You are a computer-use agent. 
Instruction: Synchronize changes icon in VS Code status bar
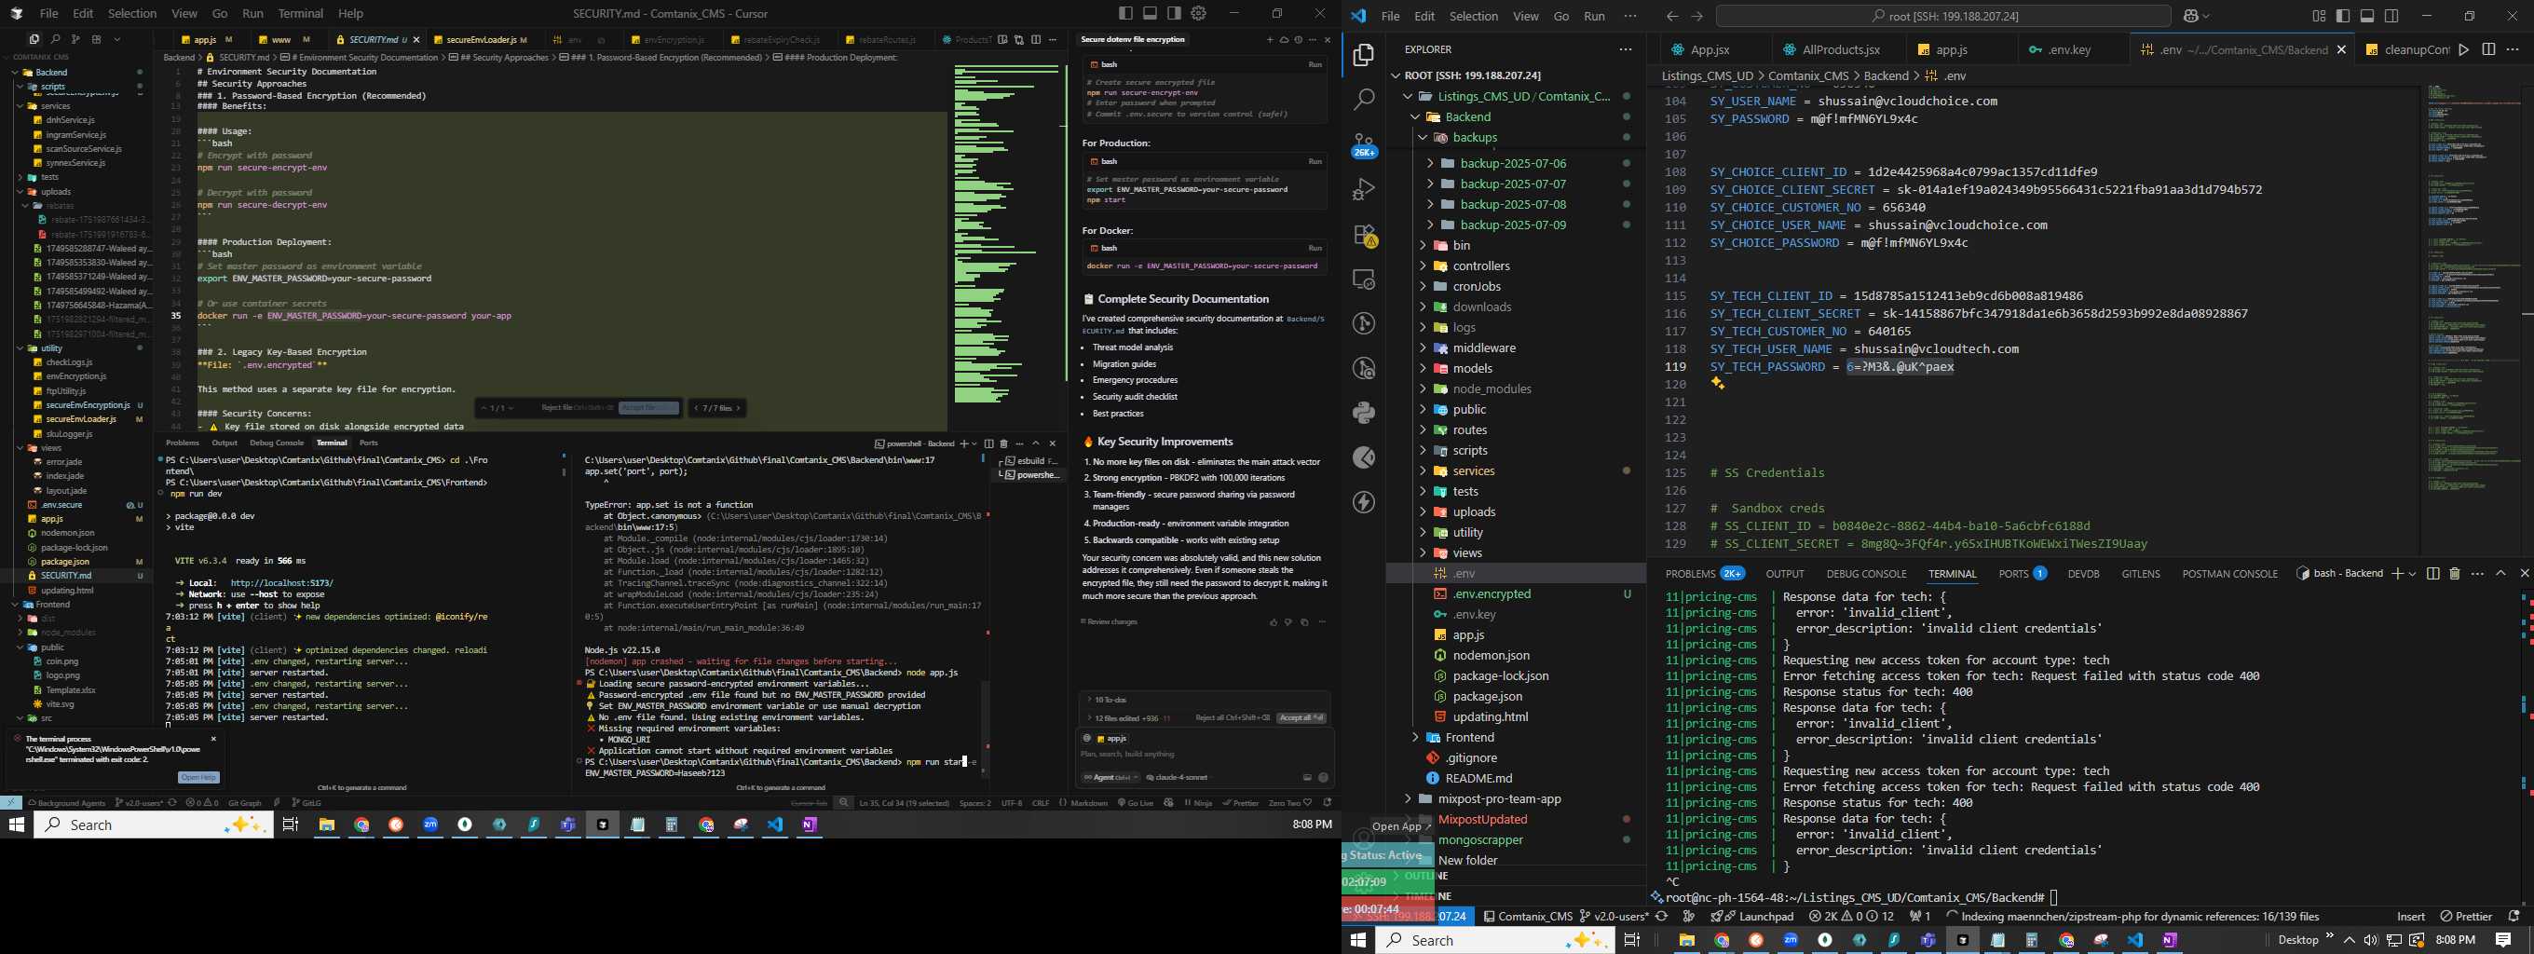click(1661, 917)
